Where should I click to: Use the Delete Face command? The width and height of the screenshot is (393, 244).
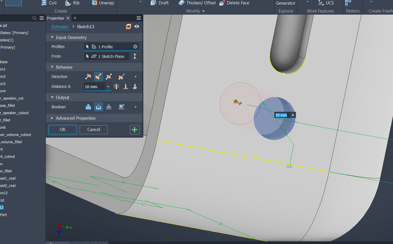click(234, 3)
